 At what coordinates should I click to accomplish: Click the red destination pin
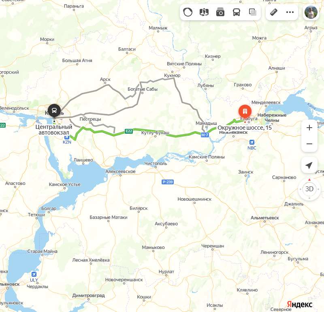pos(245,111)
